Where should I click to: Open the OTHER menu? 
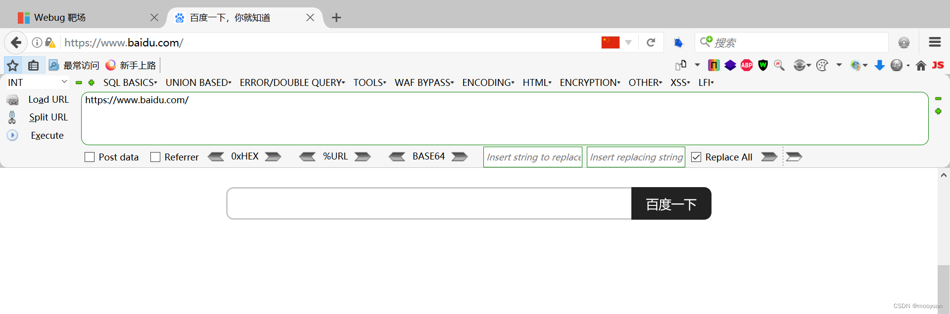645,82
